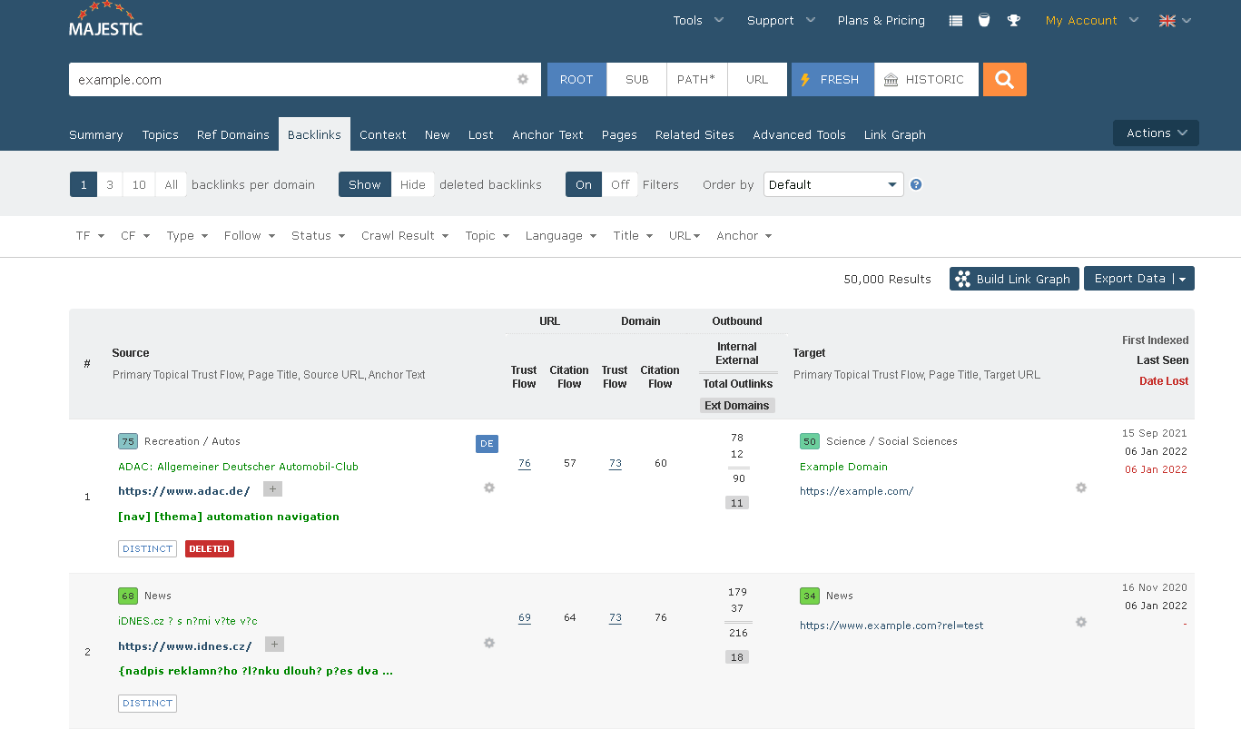Image resolution: width=1241 pixels, height=739 pixels.
Task: Open https://www.idnes.cz/ source link
Action: [x=185, y=645]
